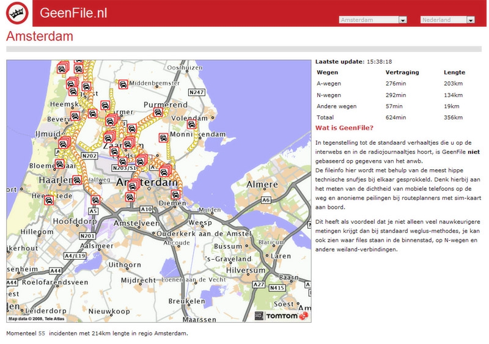The width and height of the screenshot is (489, 344).
Task: Click the Amsterdam page heading
Action: 40,36
